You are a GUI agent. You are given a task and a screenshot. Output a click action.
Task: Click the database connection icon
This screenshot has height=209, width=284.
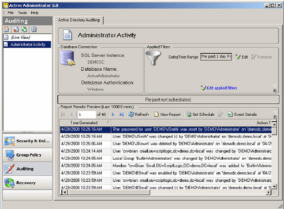[67, 58]
